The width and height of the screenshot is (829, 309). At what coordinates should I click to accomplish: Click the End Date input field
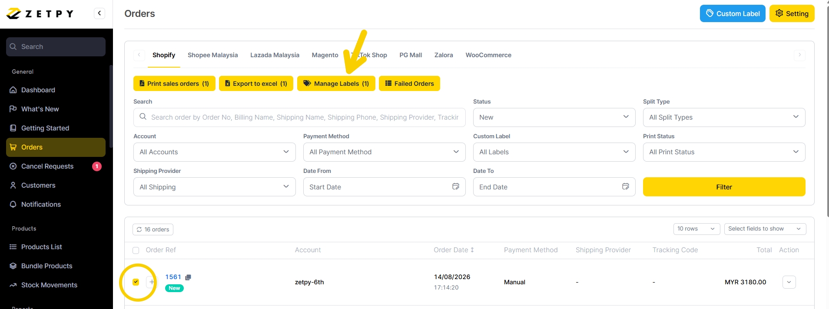pos(554,187)
